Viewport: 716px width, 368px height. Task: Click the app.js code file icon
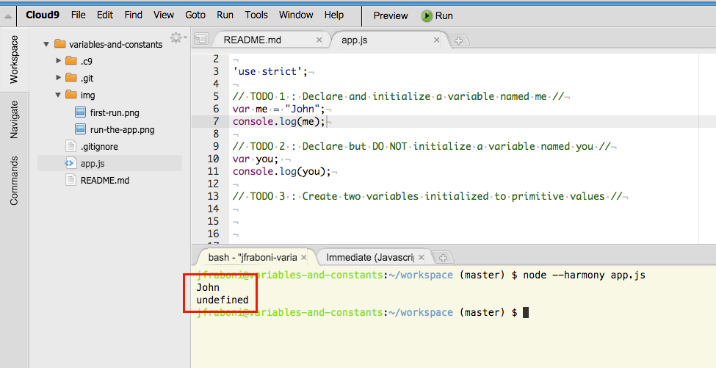pos(70,163)
